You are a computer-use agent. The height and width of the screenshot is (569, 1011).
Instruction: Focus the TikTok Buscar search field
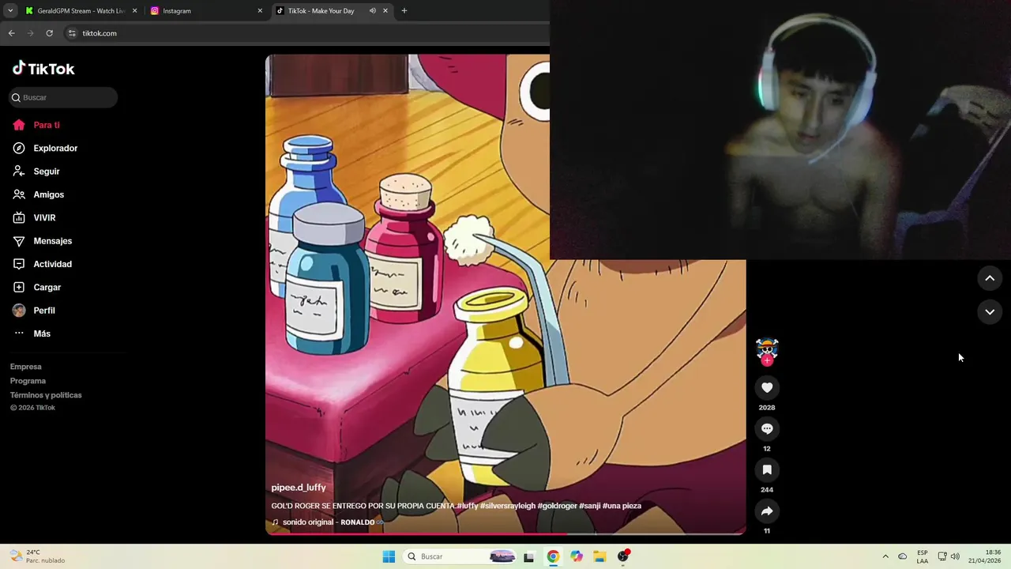pyautogui.click(x=63, y=97)
